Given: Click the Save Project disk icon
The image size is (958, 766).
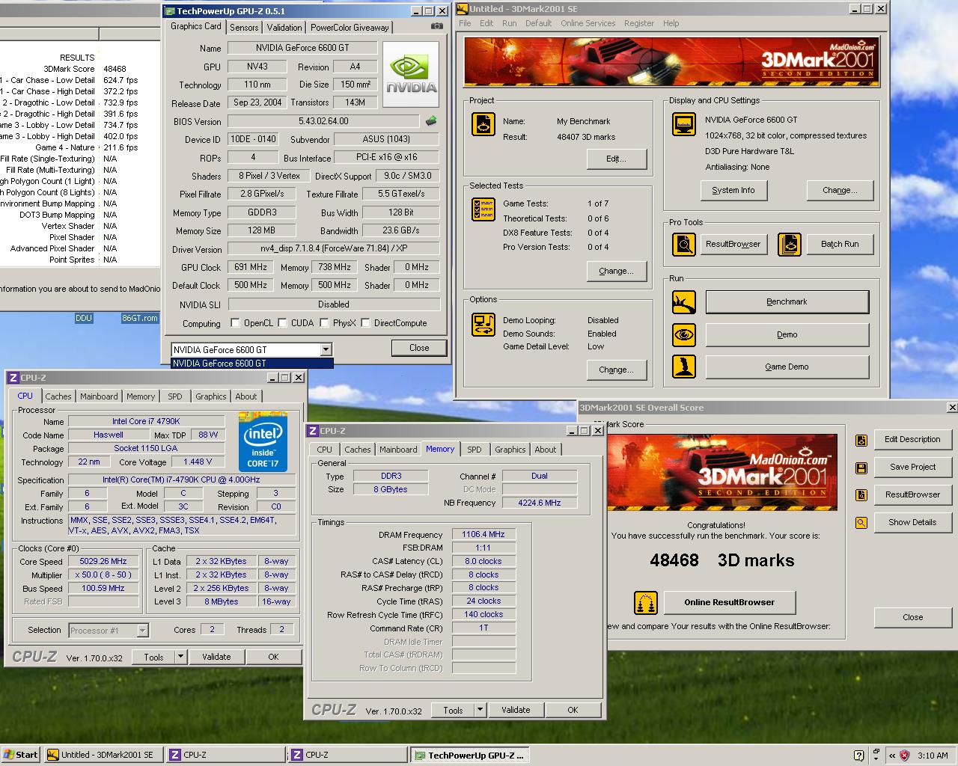Looking at the screenshot, I should 861,468.
